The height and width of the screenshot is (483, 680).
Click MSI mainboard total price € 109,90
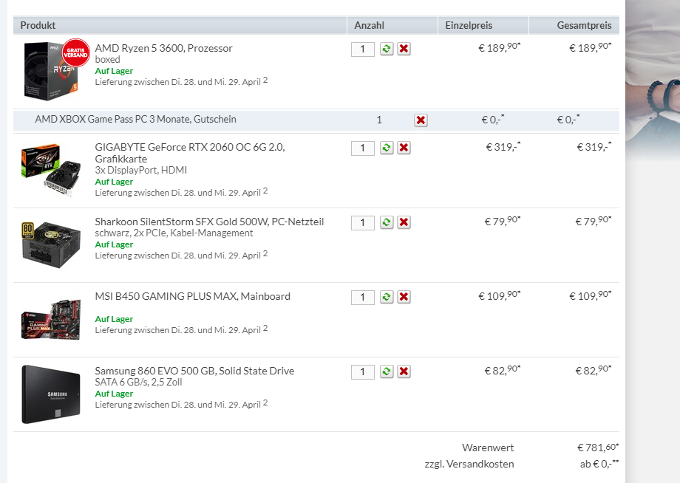coord(591,295)
